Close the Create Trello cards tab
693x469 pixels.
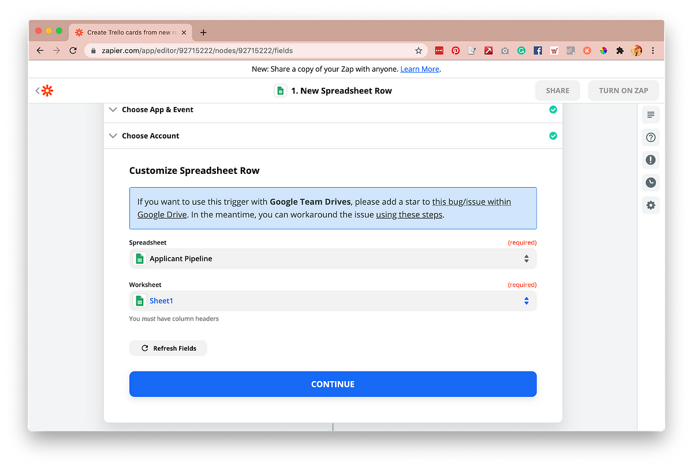tap(184, 32)
